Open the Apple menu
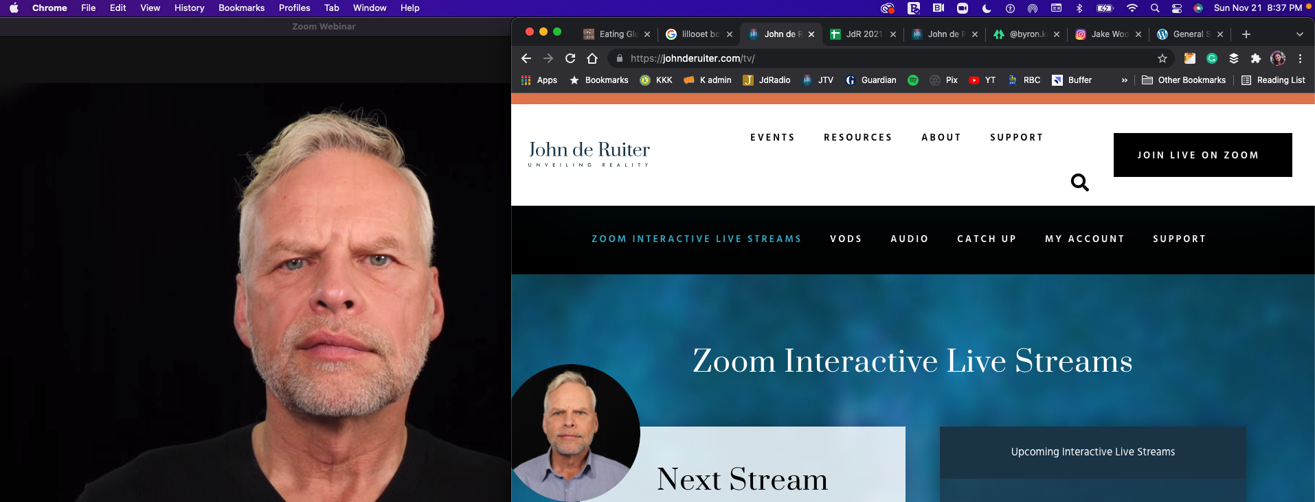The image size is (1315, 502). [14, 8]
